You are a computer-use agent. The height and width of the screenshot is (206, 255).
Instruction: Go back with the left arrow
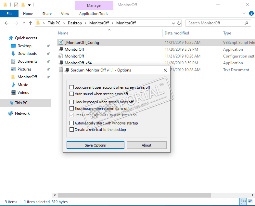[x=6, y=23]
